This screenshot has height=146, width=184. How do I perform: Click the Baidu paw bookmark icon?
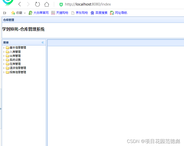click(92, 13)
